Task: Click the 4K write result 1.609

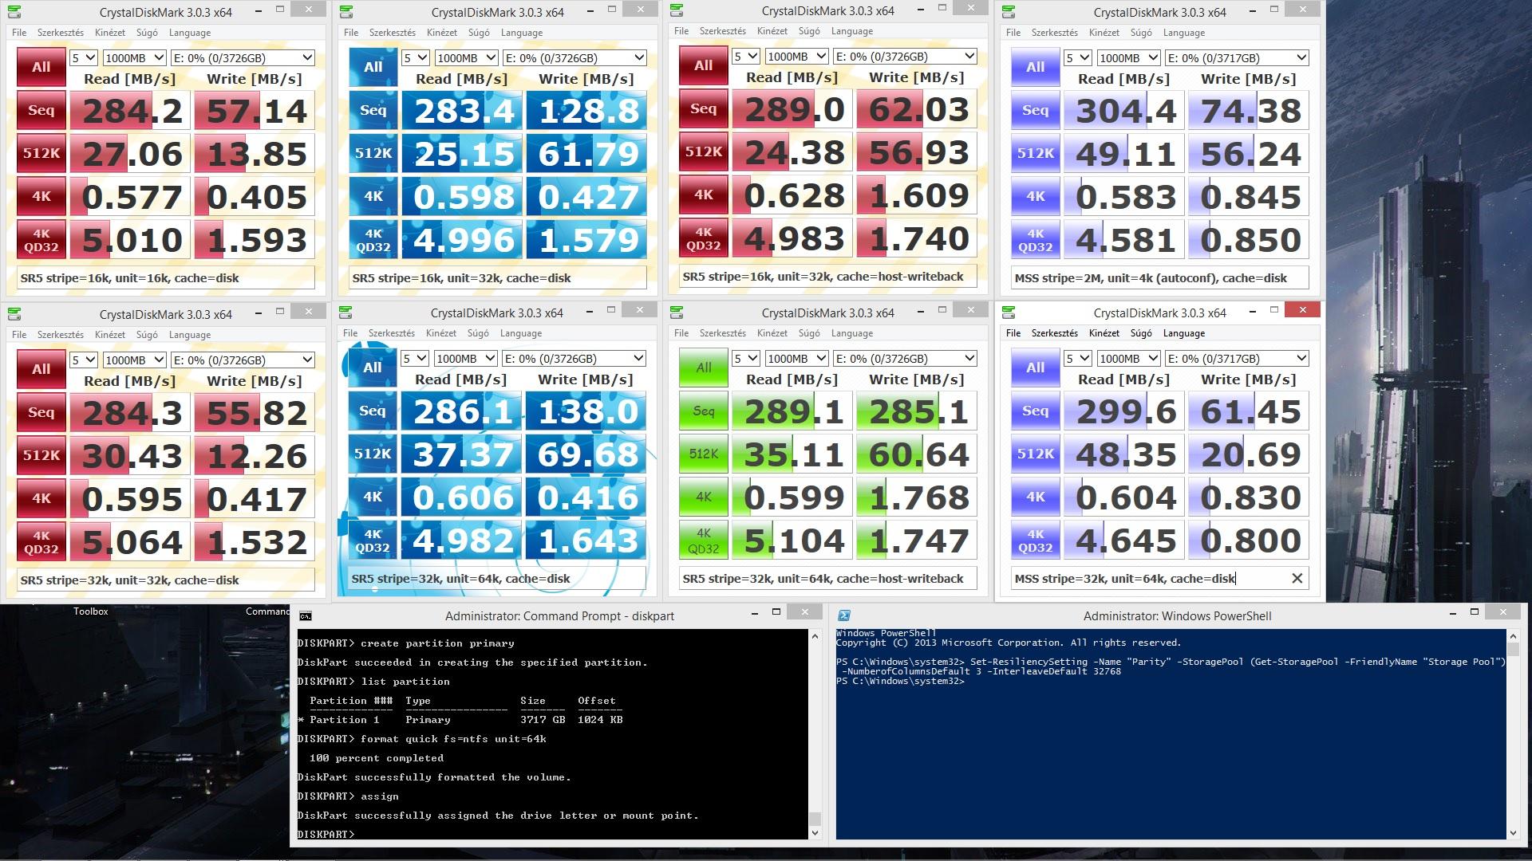Action: 917,195
